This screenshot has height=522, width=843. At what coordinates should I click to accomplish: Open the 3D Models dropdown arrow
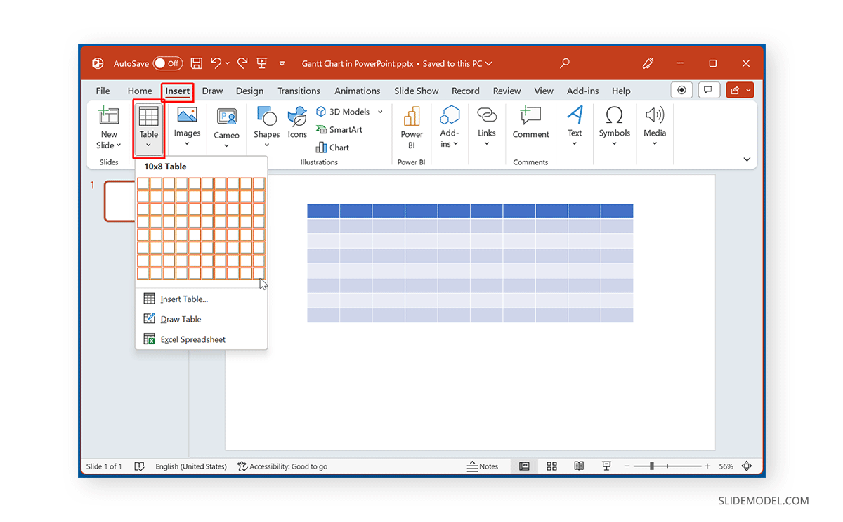coord(380,112)
